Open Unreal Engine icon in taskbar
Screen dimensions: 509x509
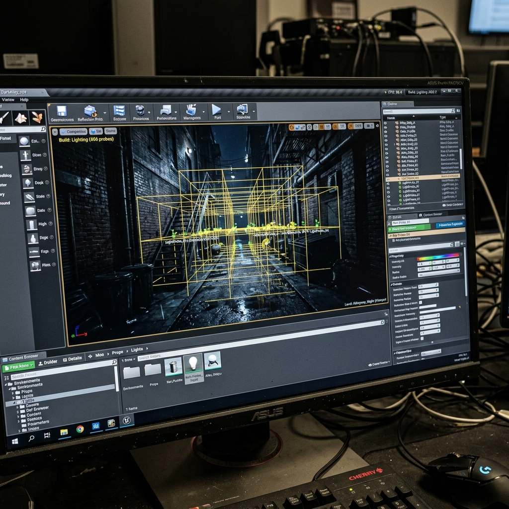point(127,421)
